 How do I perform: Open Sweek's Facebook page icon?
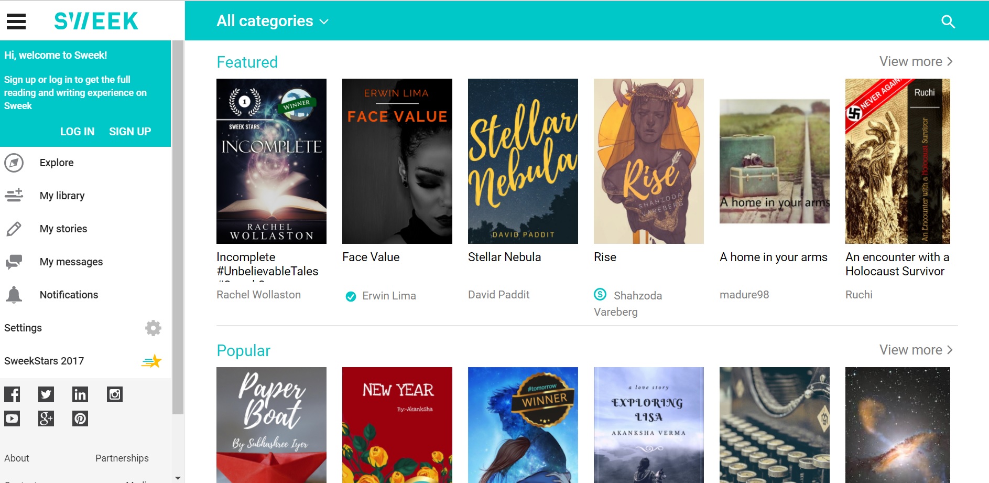(12, 394)
